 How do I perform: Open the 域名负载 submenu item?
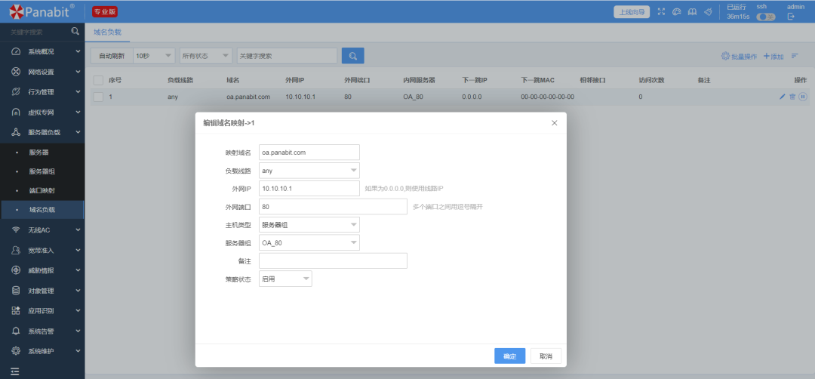pos(42,210)
